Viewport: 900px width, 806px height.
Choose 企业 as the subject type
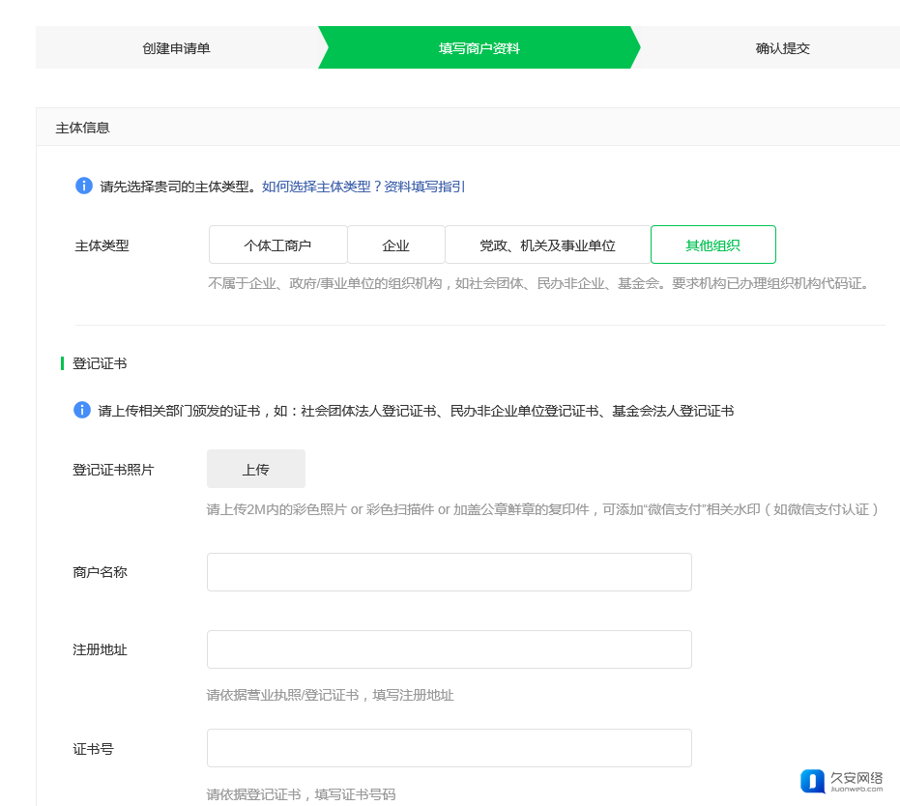(x=395, y=245)
